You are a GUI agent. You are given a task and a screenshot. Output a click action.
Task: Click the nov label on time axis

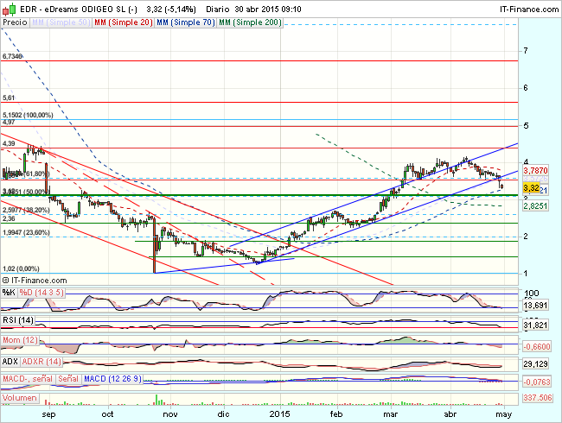(x=170, y=414)
